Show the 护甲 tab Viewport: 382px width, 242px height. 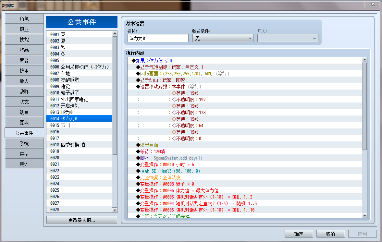coord(24,71)
